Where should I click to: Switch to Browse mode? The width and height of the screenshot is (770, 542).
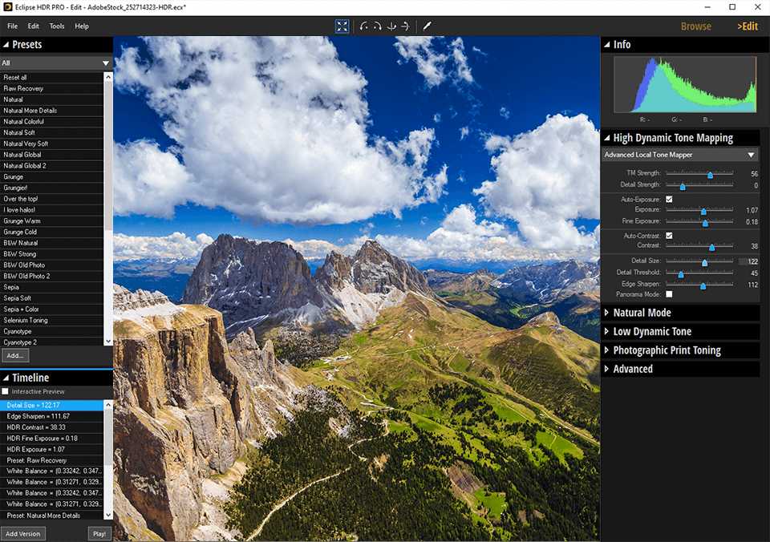(695, 26)
